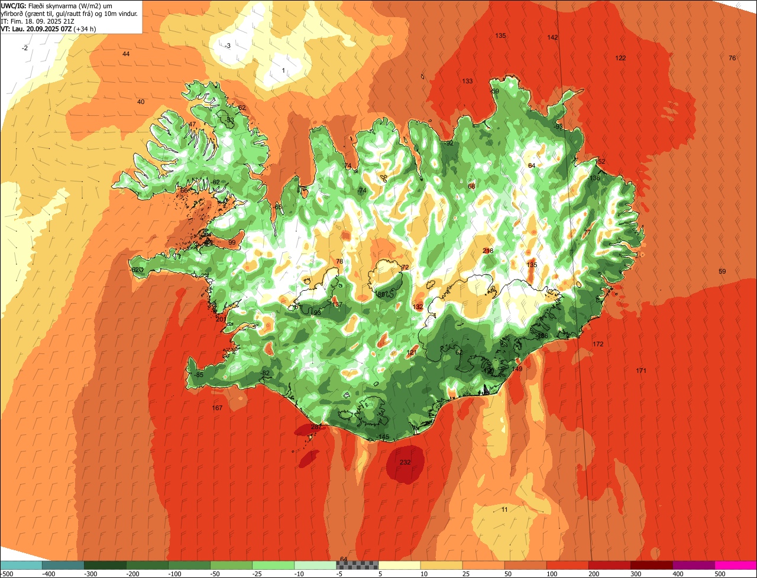
Task: Click the '171' value over the southeast ocean
Action: click(x=641, y=371)
